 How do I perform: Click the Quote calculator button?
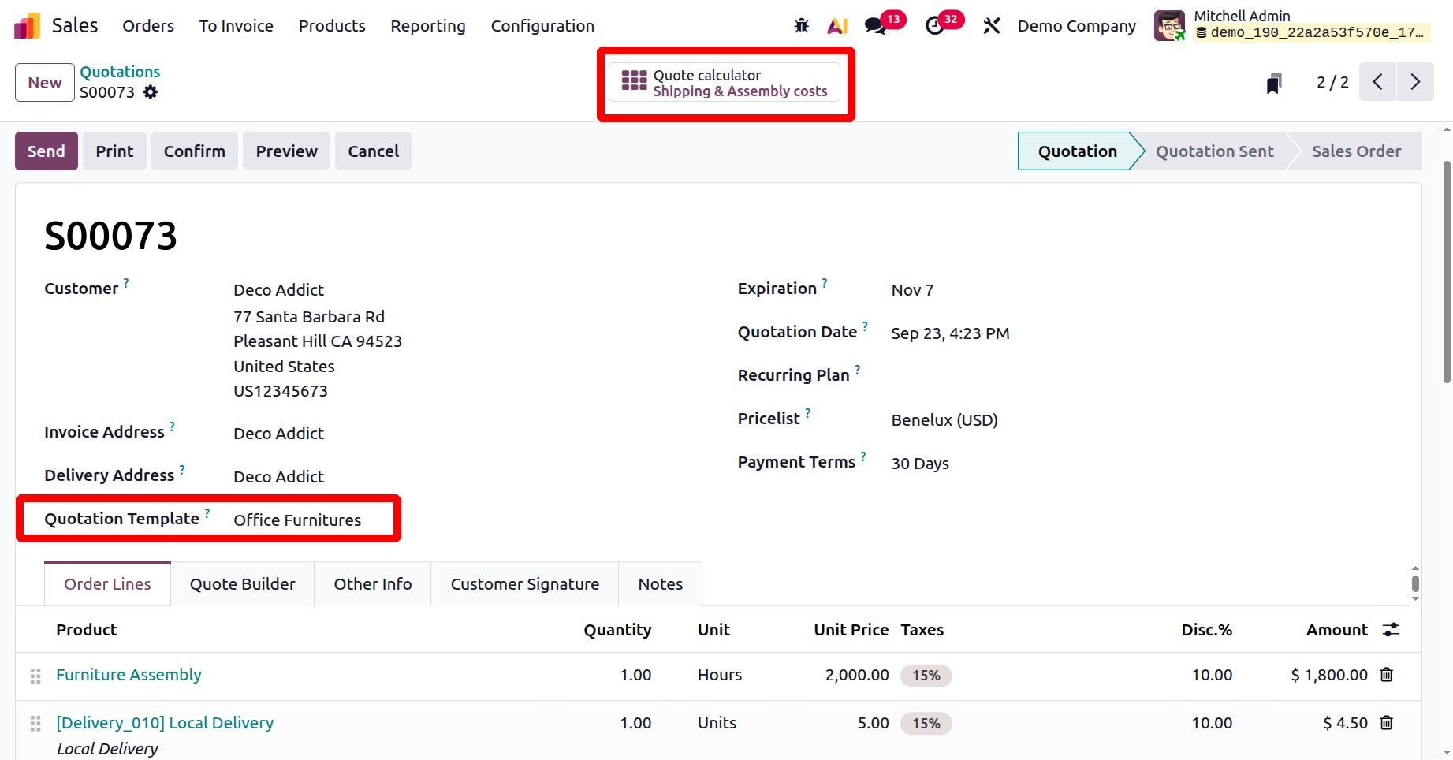click(725, 83)
